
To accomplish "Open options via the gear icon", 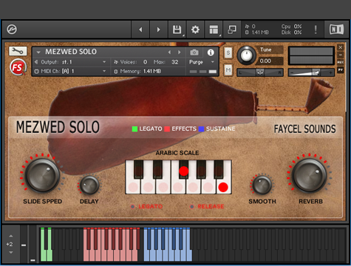I will 195,30.
